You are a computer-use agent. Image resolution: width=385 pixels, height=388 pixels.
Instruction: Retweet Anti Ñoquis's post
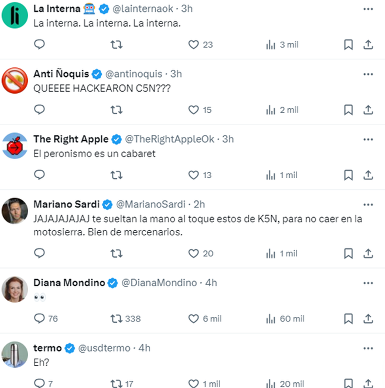pyautogui.click(x=116, y=110)
